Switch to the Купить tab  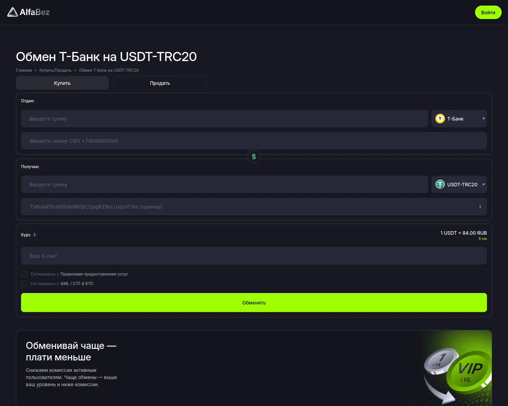point(62,83)
